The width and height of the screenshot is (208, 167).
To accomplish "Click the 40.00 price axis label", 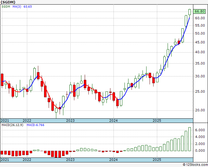I will point(200,52).
